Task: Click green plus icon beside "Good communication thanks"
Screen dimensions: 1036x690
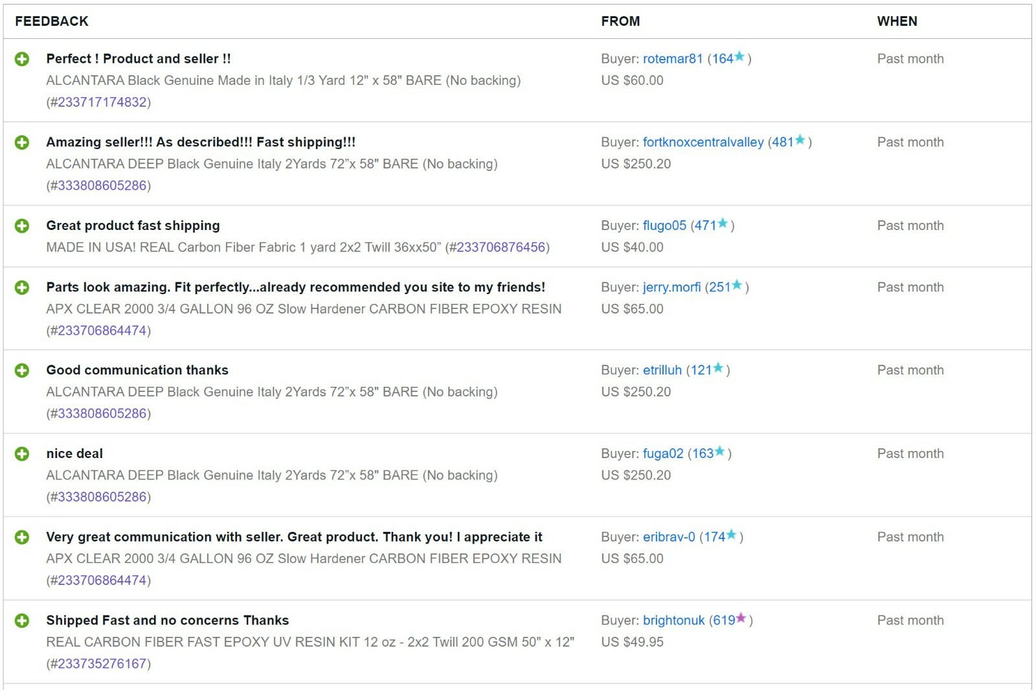Action: pyautogui.click(x=22, y=371)
